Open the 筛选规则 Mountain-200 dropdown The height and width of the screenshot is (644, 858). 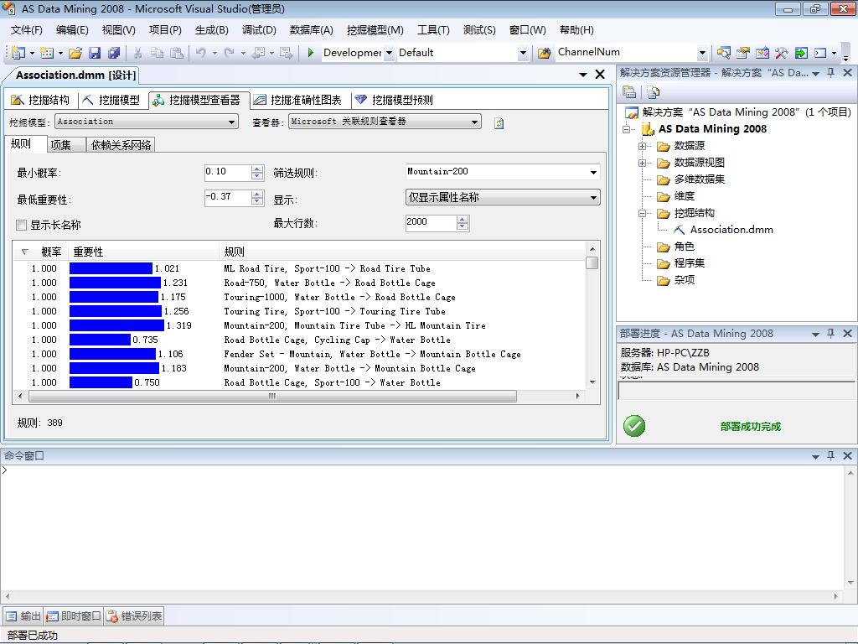[x=593, y=172]
